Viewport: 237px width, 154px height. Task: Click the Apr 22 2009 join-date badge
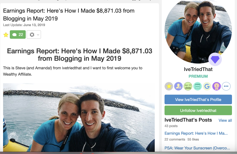(x=188, y=86)
